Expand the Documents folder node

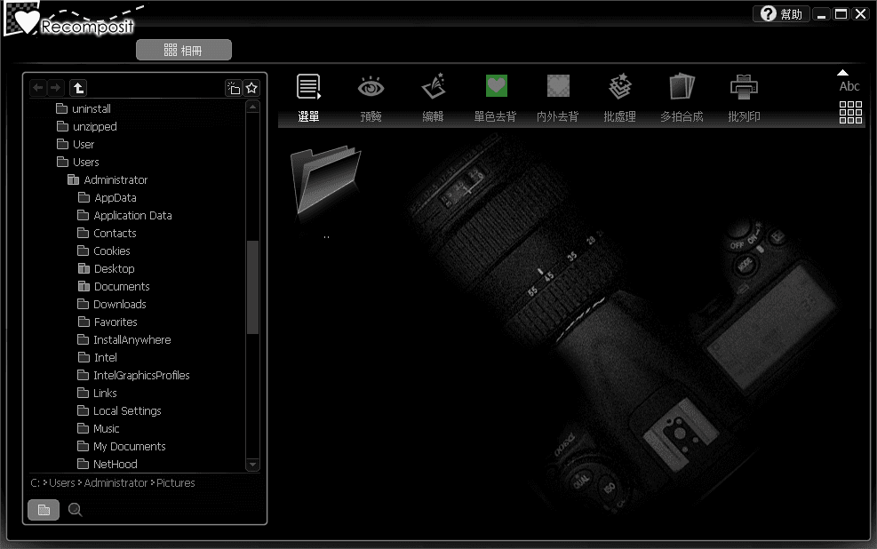(84, 287)
